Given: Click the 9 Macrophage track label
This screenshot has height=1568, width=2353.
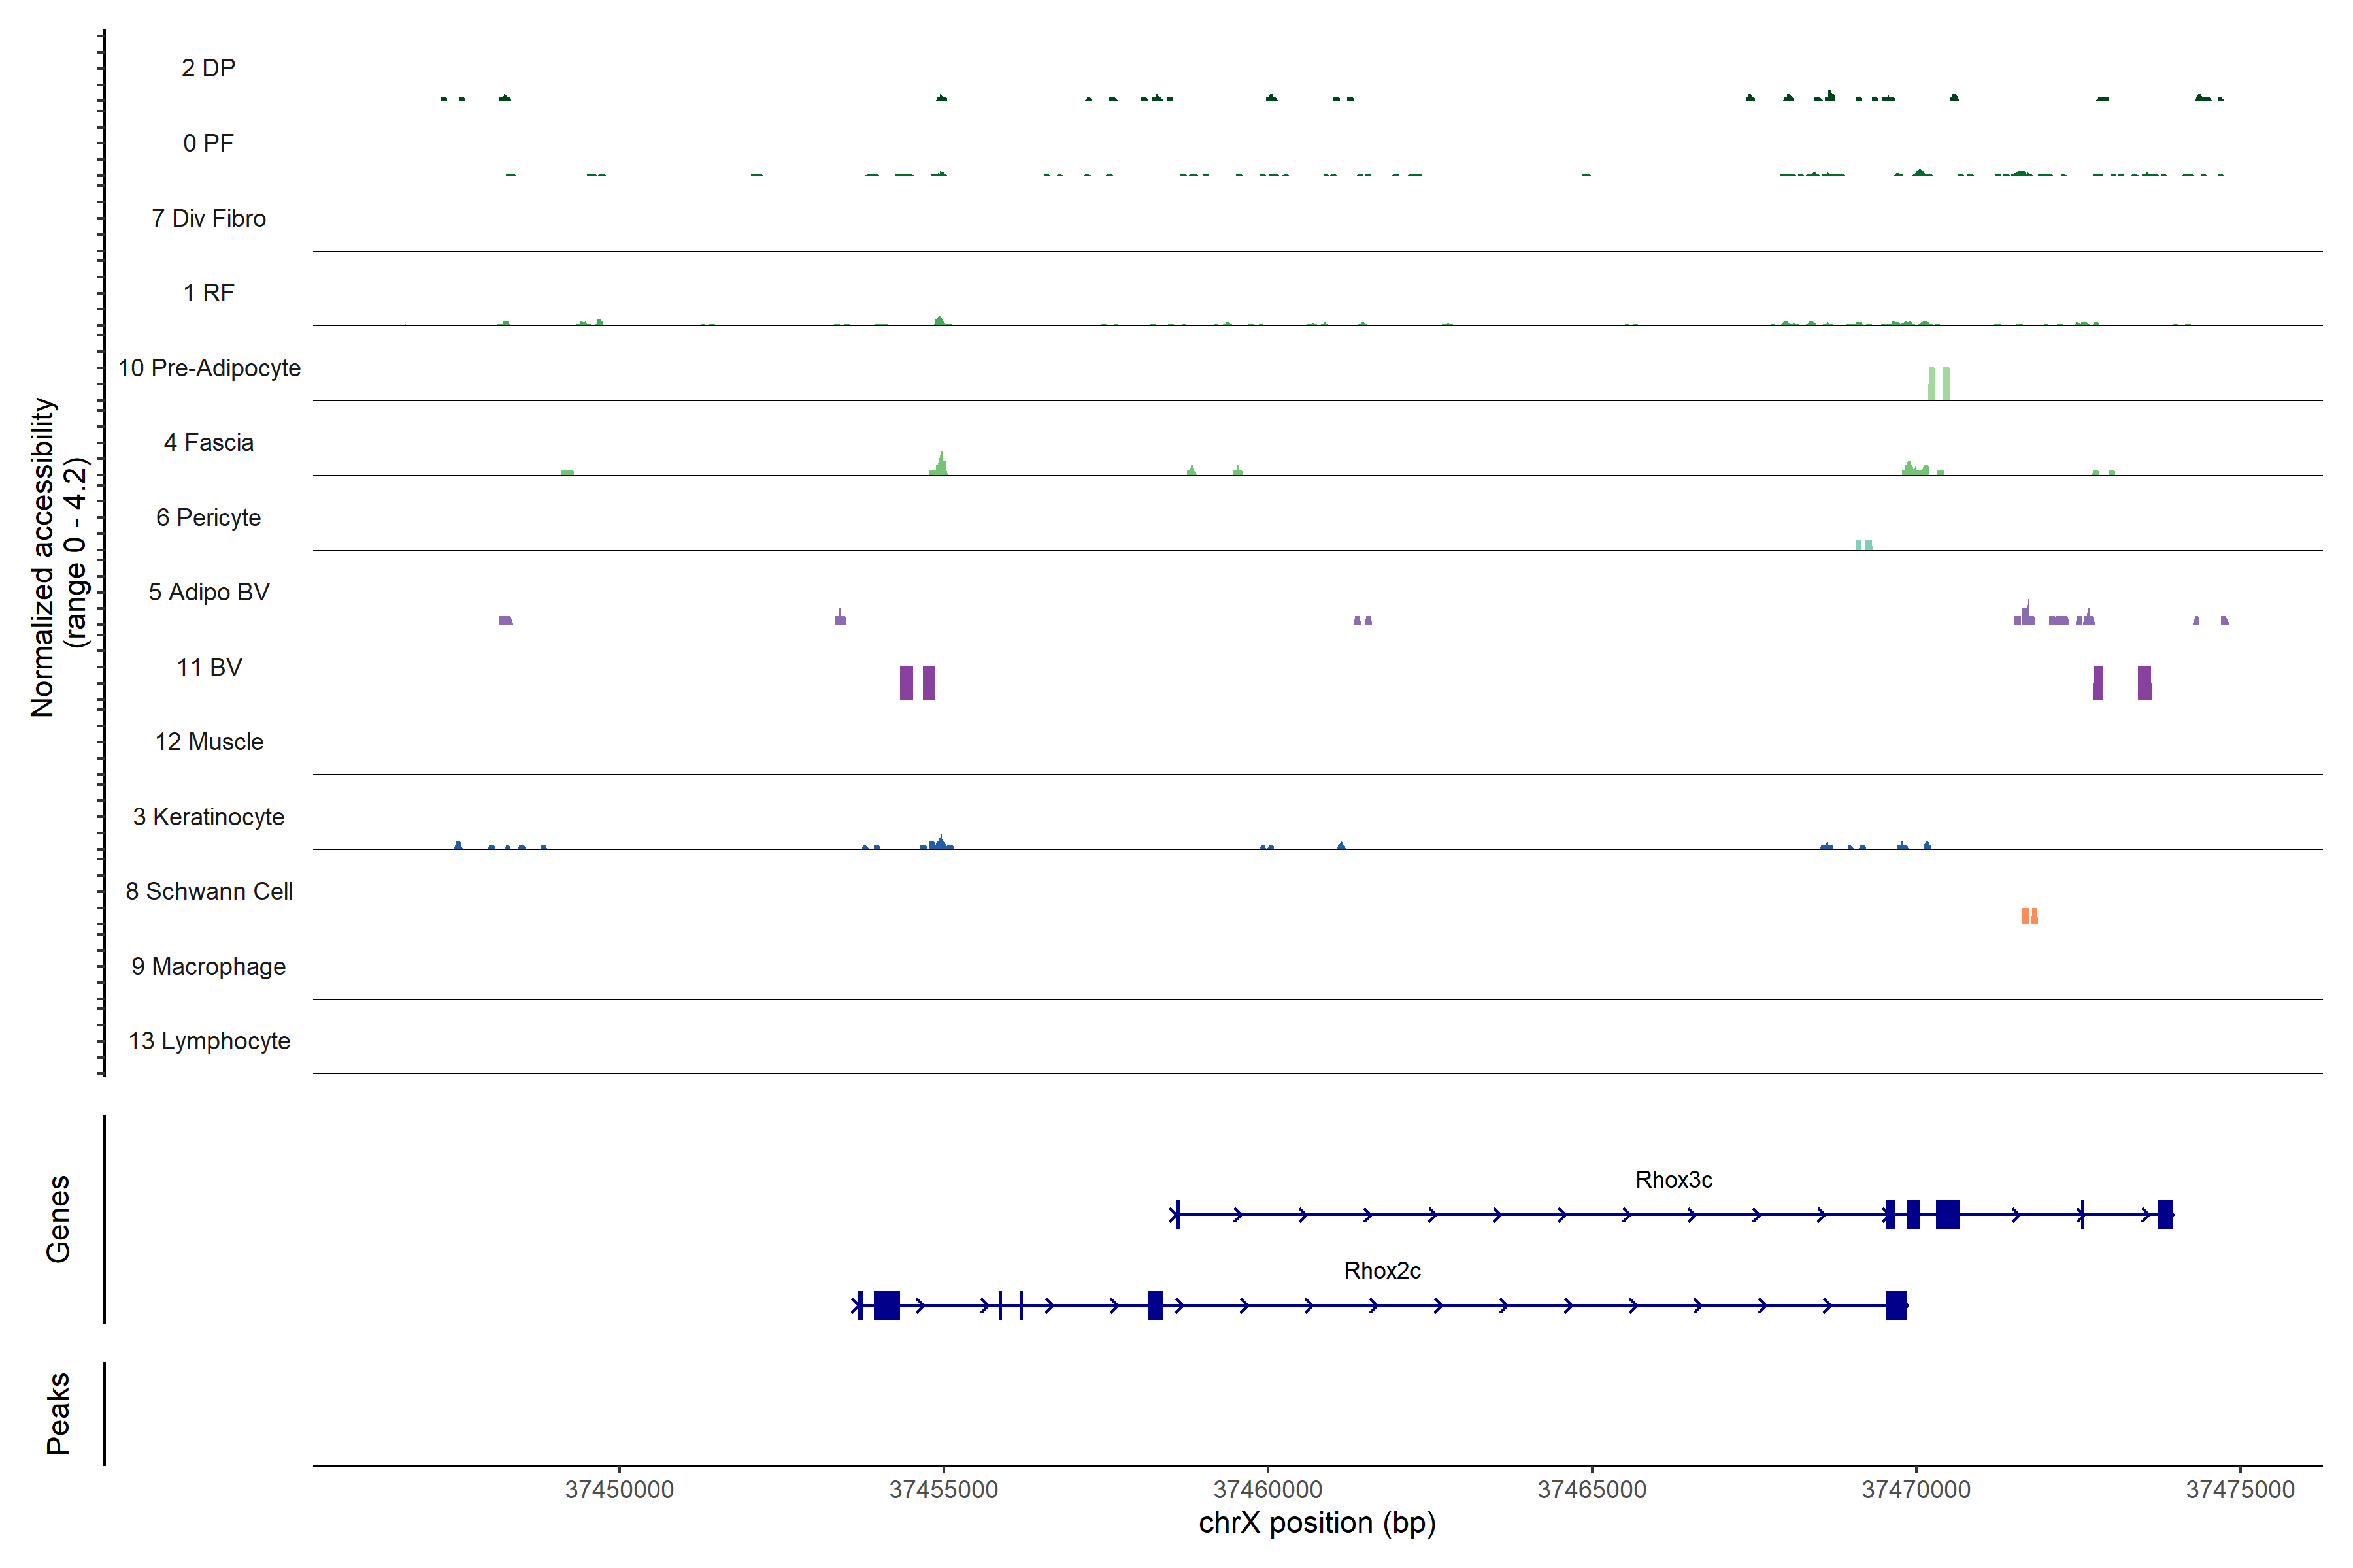Looking at the screenshot, I should pyautogui.click(x=209, y=966).
